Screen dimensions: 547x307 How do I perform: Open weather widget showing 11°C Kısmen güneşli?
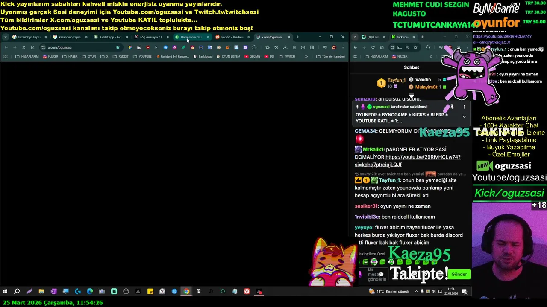pyautogui.click(x=390, y=291)
